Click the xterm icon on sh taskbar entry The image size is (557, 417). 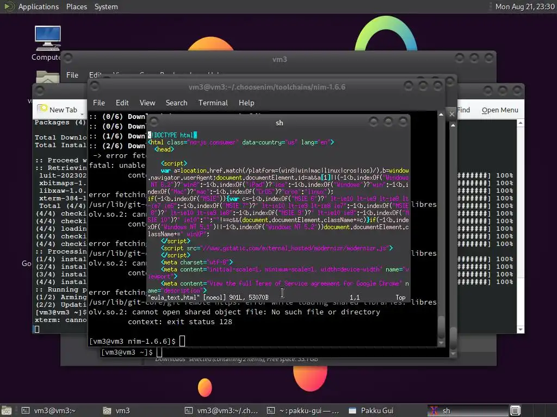(434, 410)
